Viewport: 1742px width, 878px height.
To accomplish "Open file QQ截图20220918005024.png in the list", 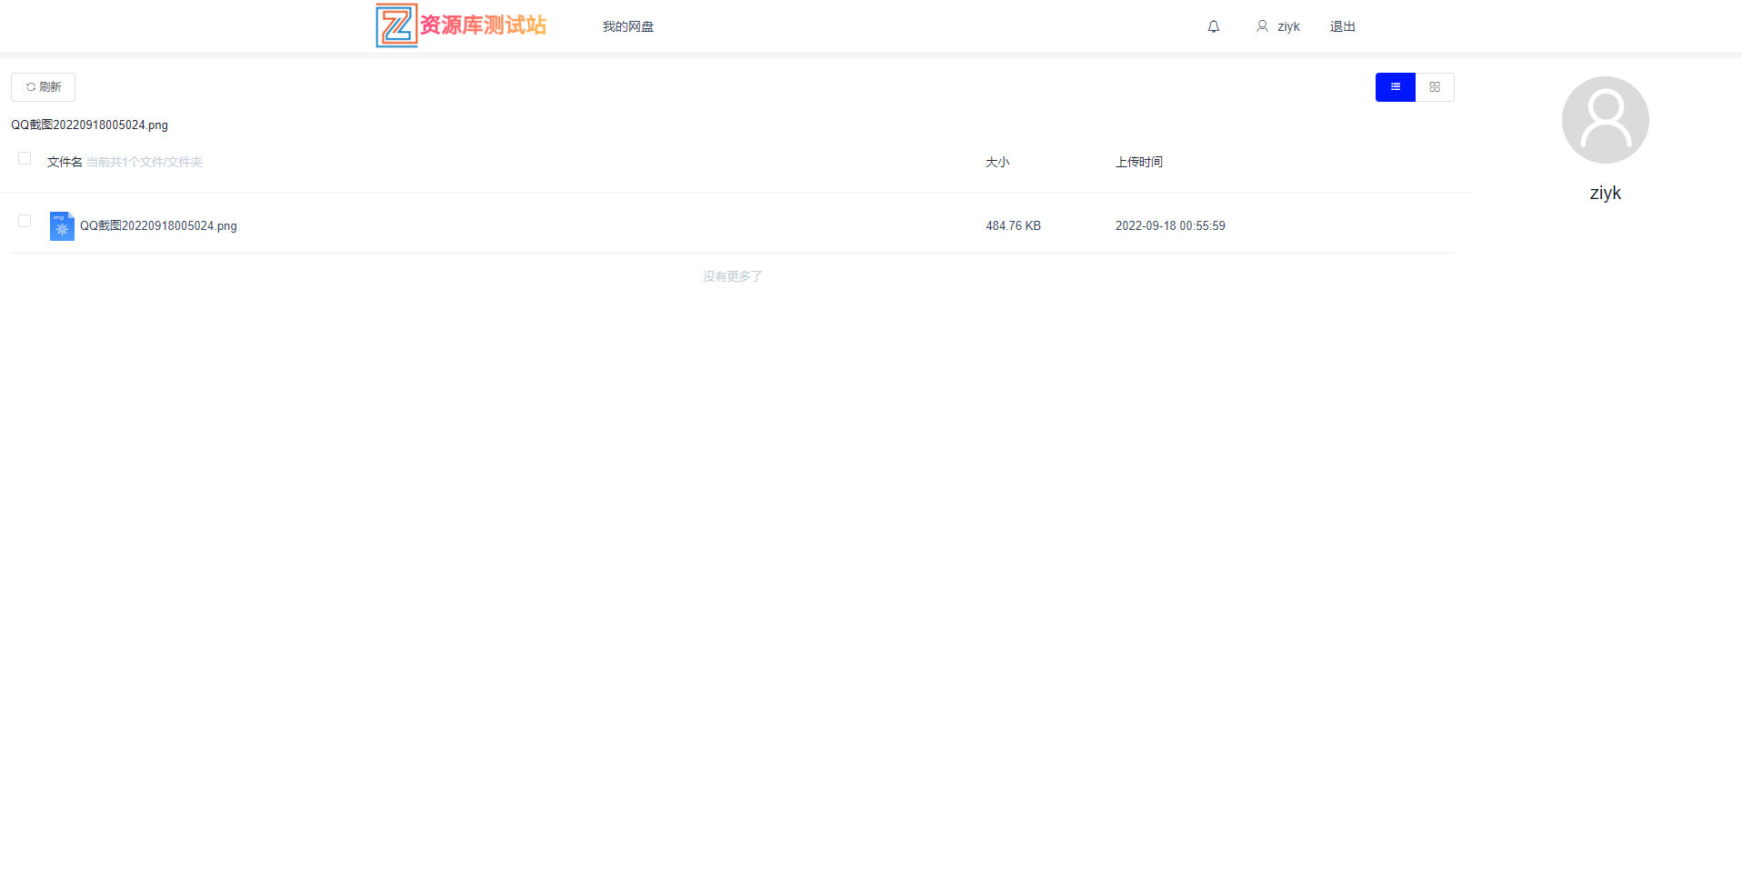I will (158, 225).
